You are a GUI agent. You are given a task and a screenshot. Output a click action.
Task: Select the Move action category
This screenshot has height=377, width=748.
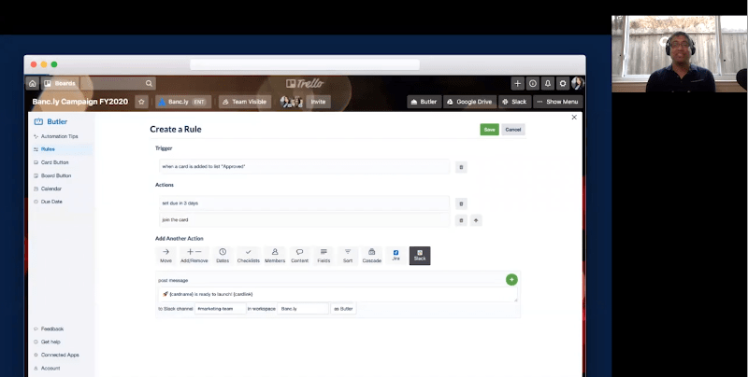(x=165, y=255)
